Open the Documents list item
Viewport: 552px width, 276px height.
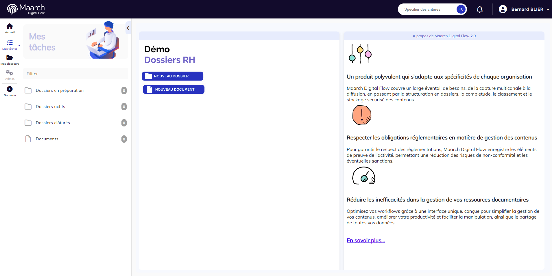pos(47,139)
